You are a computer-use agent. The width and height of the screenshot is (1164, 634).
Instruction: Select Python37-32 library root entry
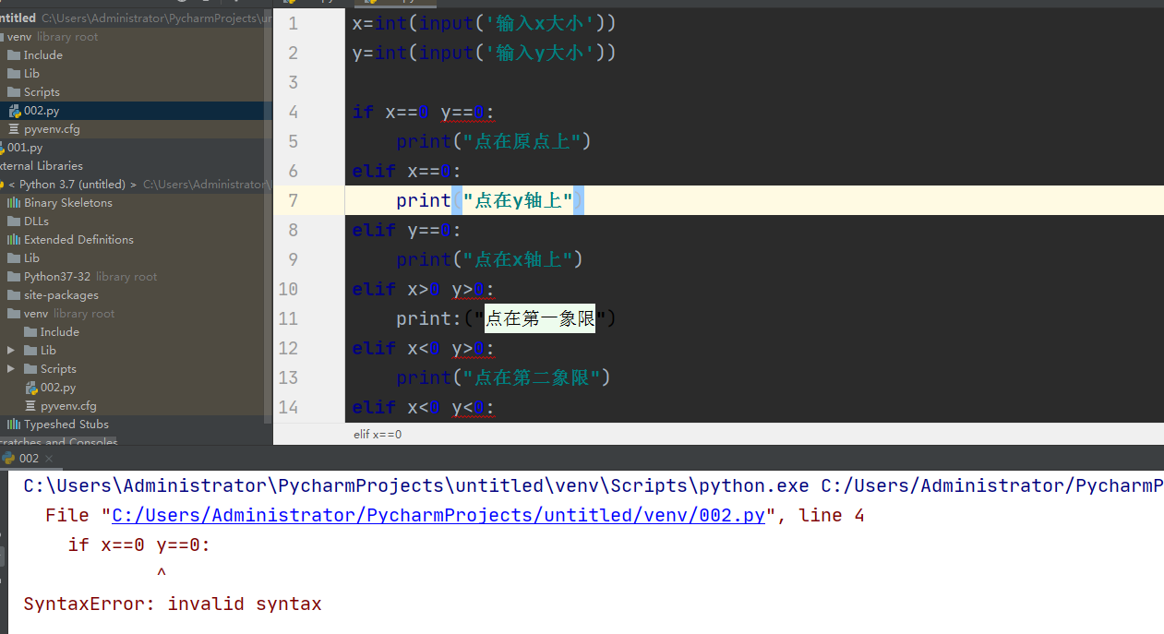pyautogui.click(x=90, y=277)
